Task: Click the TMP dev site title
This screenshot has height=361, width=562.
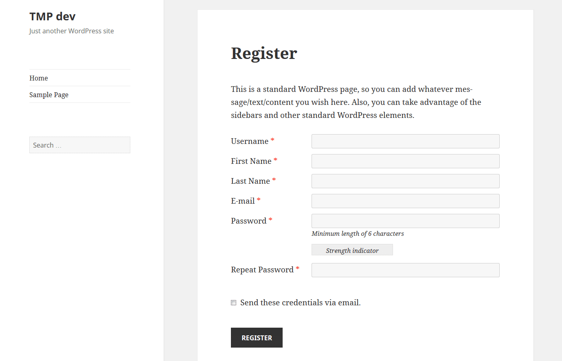Action: (x=52, y=16)
